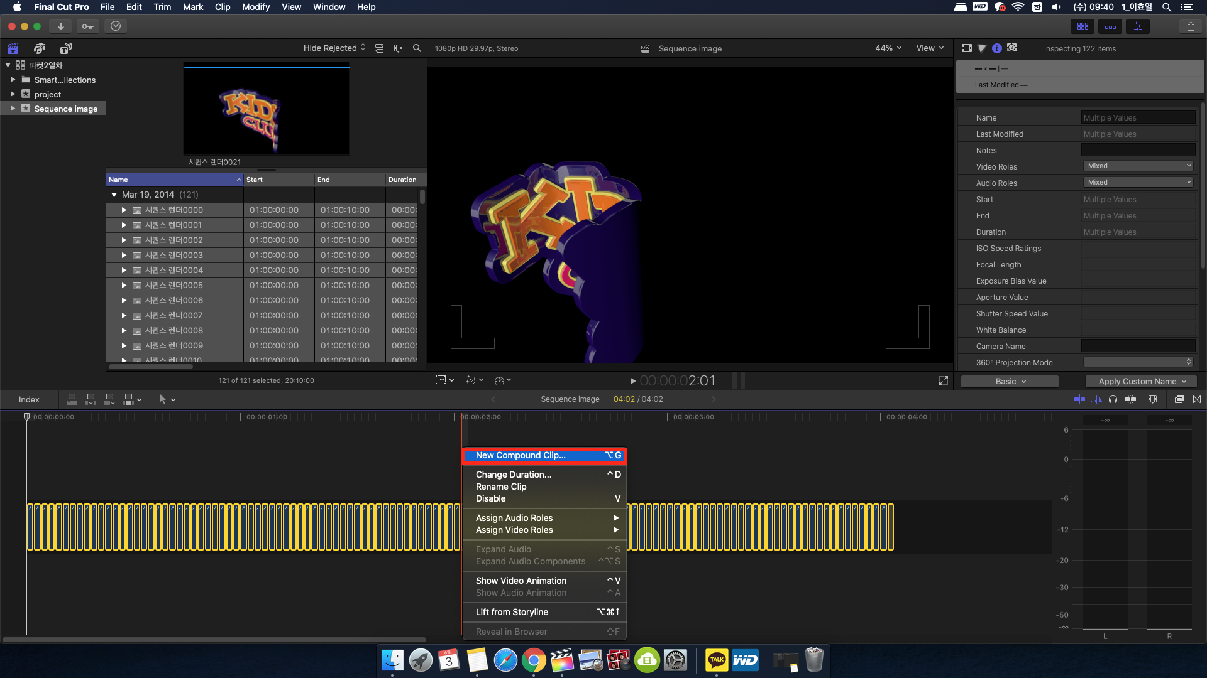
Task: Open the share export icon
Action: tap(1191, 26)
